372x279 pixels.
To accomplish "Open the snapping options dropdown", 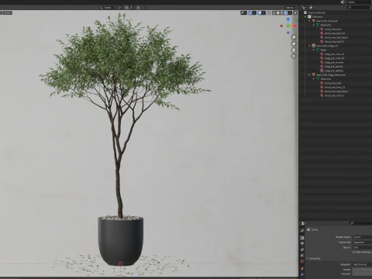I will (131, 8).
